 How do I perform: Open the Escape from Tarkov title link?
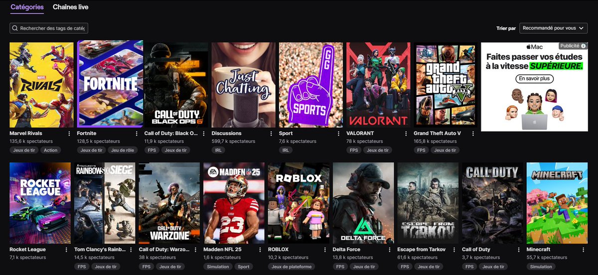[x=422, y=250]
